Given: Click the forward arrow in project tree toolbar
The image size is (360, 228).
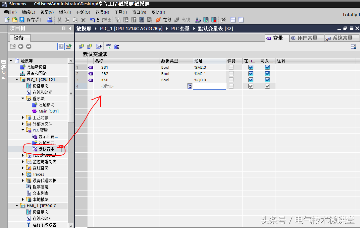Looking at the screenshot, I should click(x=28, y=46).
